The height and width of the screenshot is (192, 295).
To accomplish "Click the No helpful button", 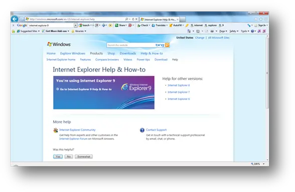I will pos(69,156).
